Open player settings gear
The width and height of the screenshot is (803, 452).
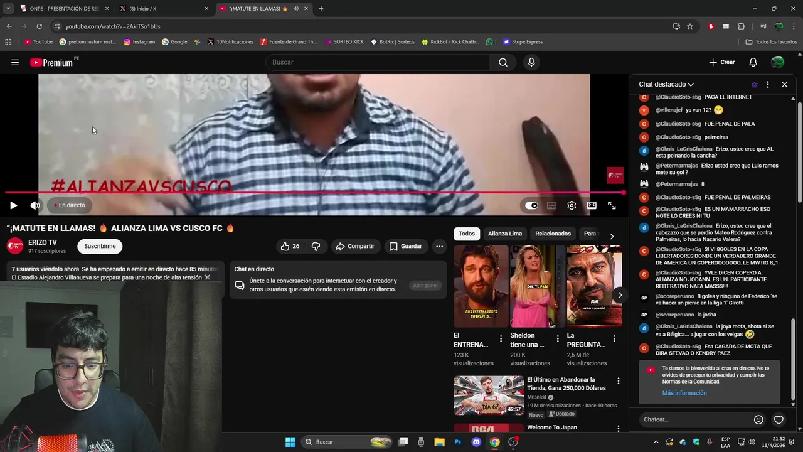pyautogui.click(x=572, y=205)
